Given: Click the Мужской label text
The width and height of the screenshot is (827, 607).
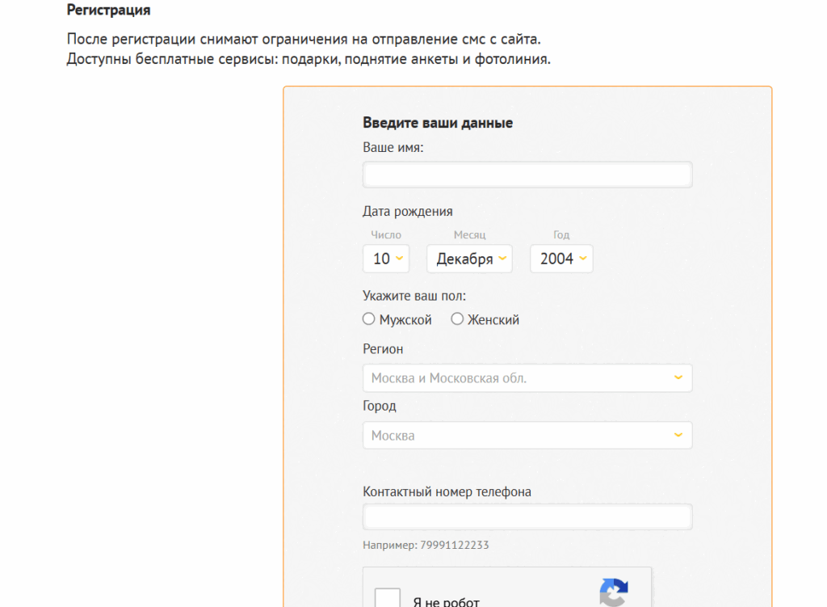Looking at the screenshot, I should [x=405, y=320].
